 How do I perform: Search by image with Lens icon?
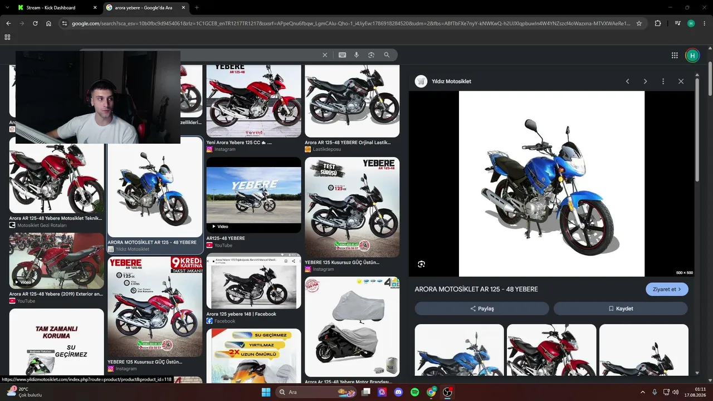pyautogui.click(x=371, y=55)
